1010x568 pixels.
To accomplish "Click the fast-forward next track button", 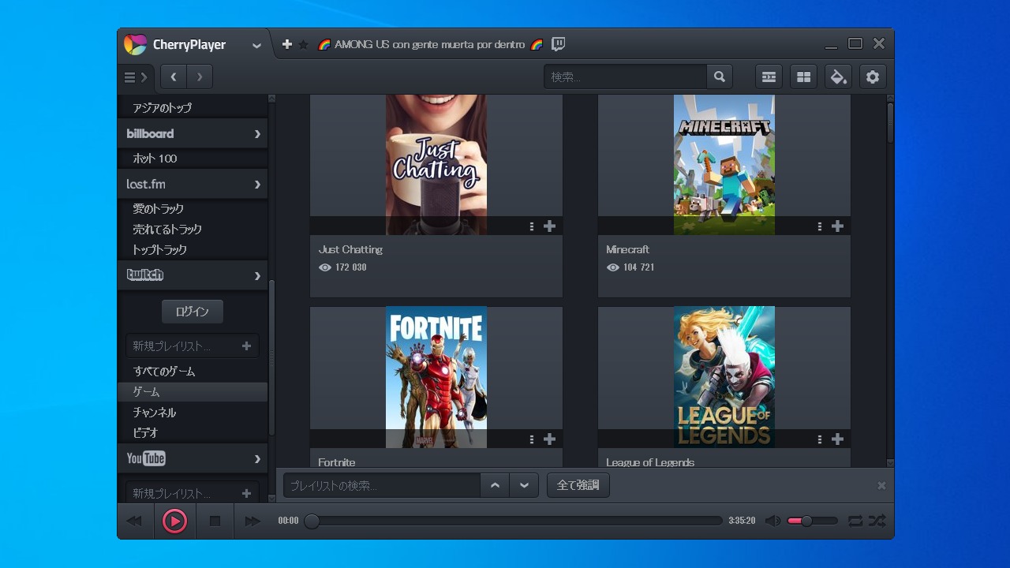I will click(252, 521).
